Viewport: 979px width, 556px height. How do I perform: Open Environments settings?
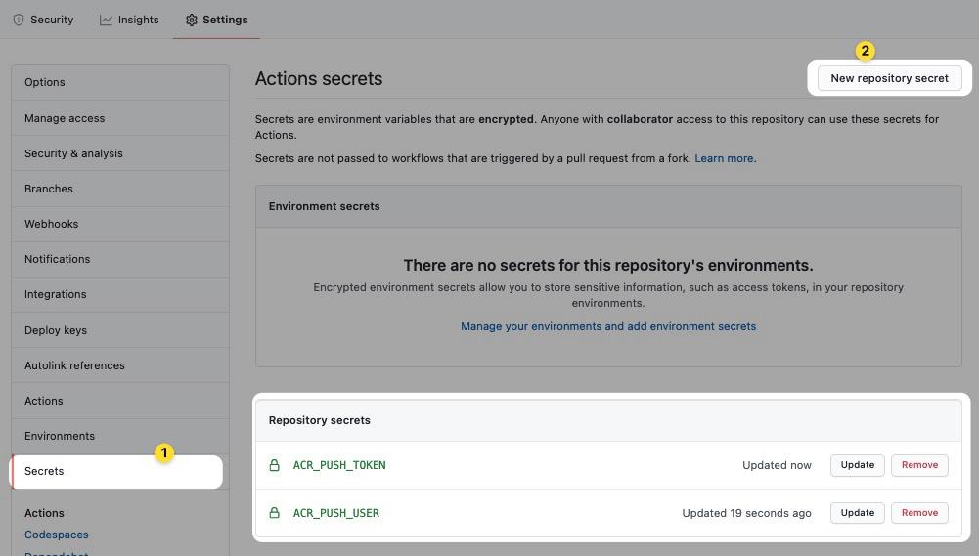[120, 436]
